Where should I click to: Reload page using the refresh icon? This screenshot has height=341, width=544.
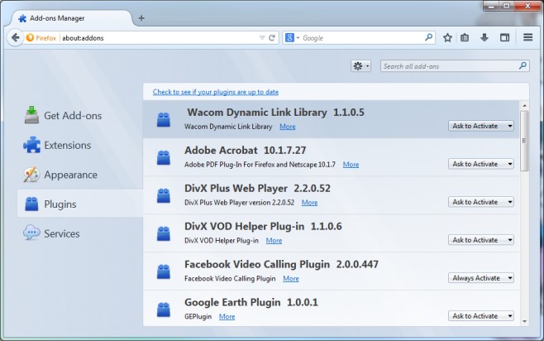(x=272, y=38)
